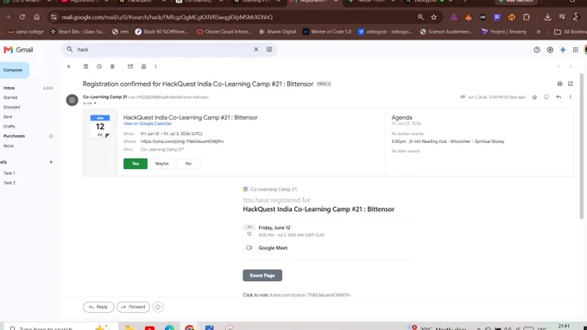The image size is (587, 330).
Task: Open the 3:30pm Reading club agenda item
Action: pos(448,141)
